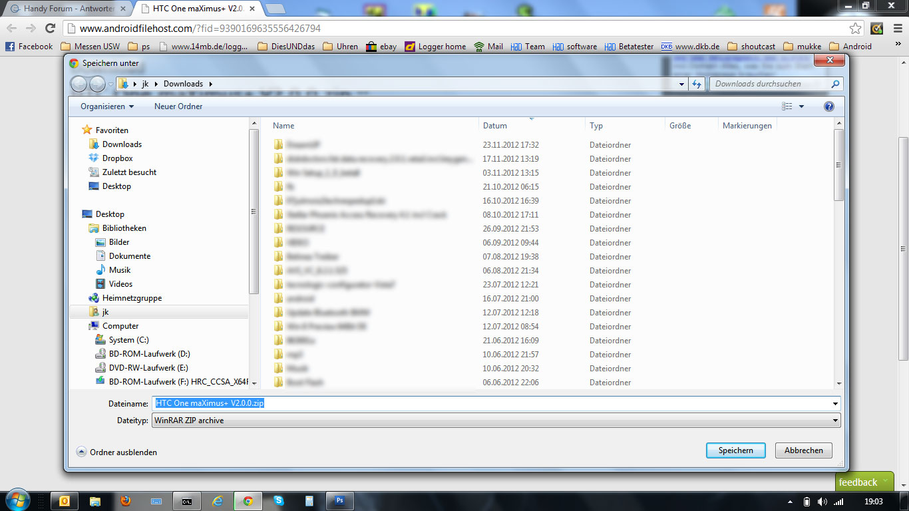Image resolution: width=909 pixels, height=511 pixels.
Task: Click the battery icon in the system tray
Action: (807, 502)
